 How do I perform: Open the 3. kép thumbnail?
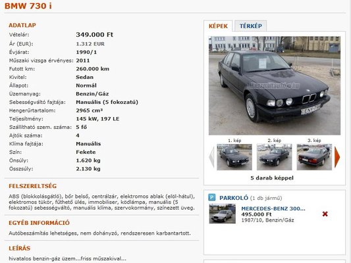(x=314, y=157)
